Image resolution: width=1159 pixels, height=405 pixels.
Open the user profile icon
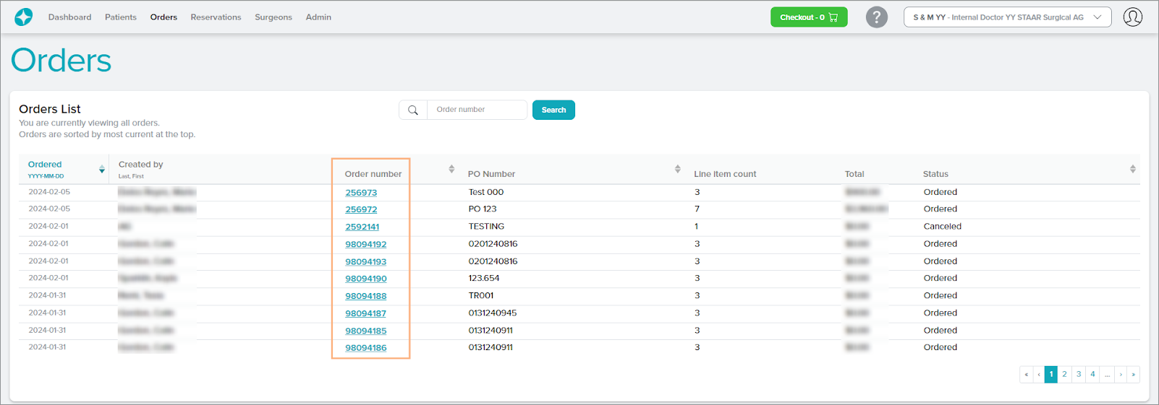1132,17
